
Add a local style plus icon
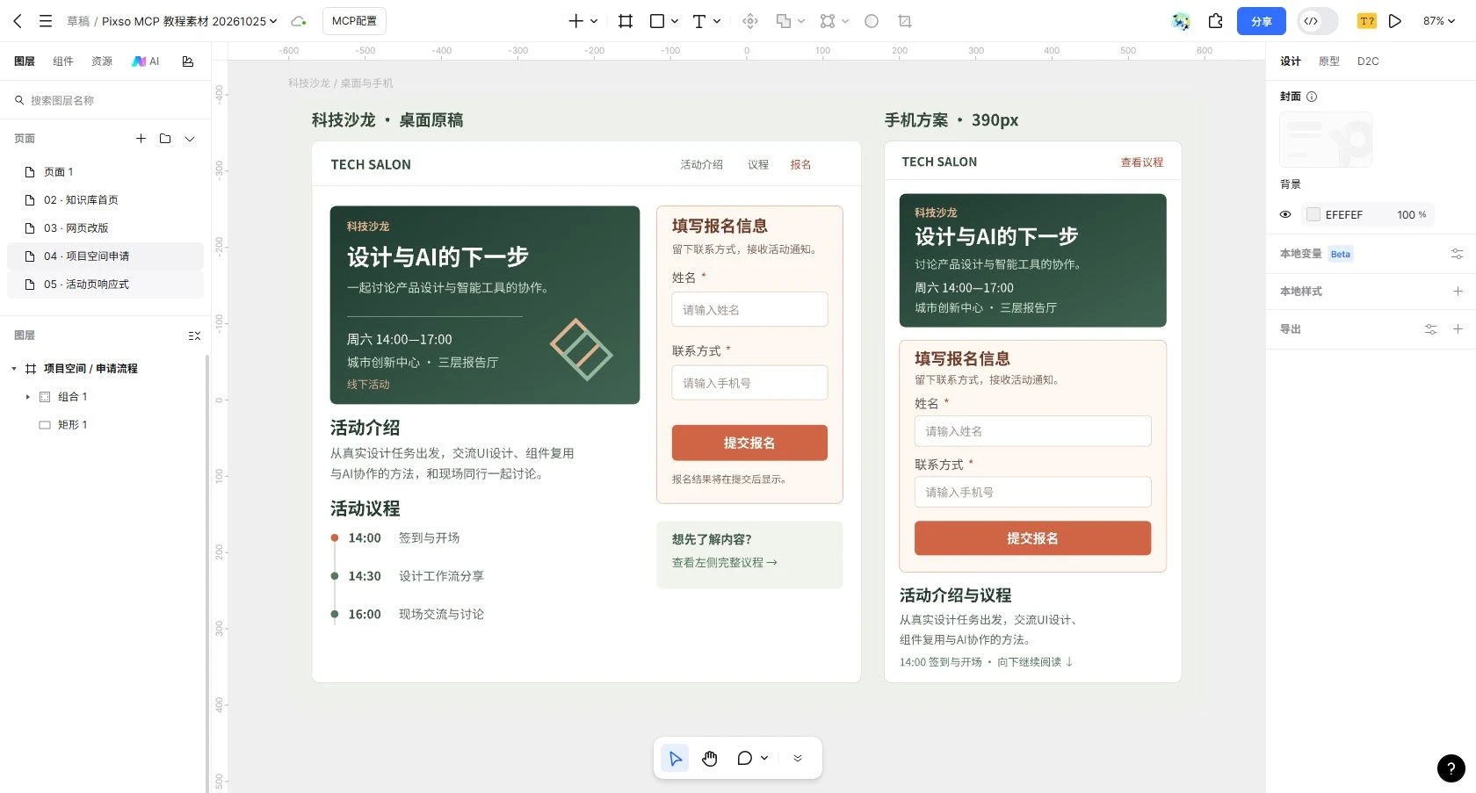pos(1458,292)
